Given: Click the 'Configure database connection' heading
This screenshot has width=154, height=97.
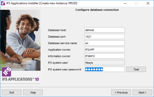Looking at the screenshot, I should [97, 10].
